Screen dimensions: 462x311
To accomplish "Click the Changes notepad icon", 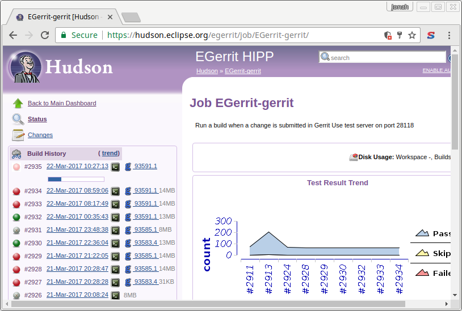I will pyautogui.click(x=18, y=135).
